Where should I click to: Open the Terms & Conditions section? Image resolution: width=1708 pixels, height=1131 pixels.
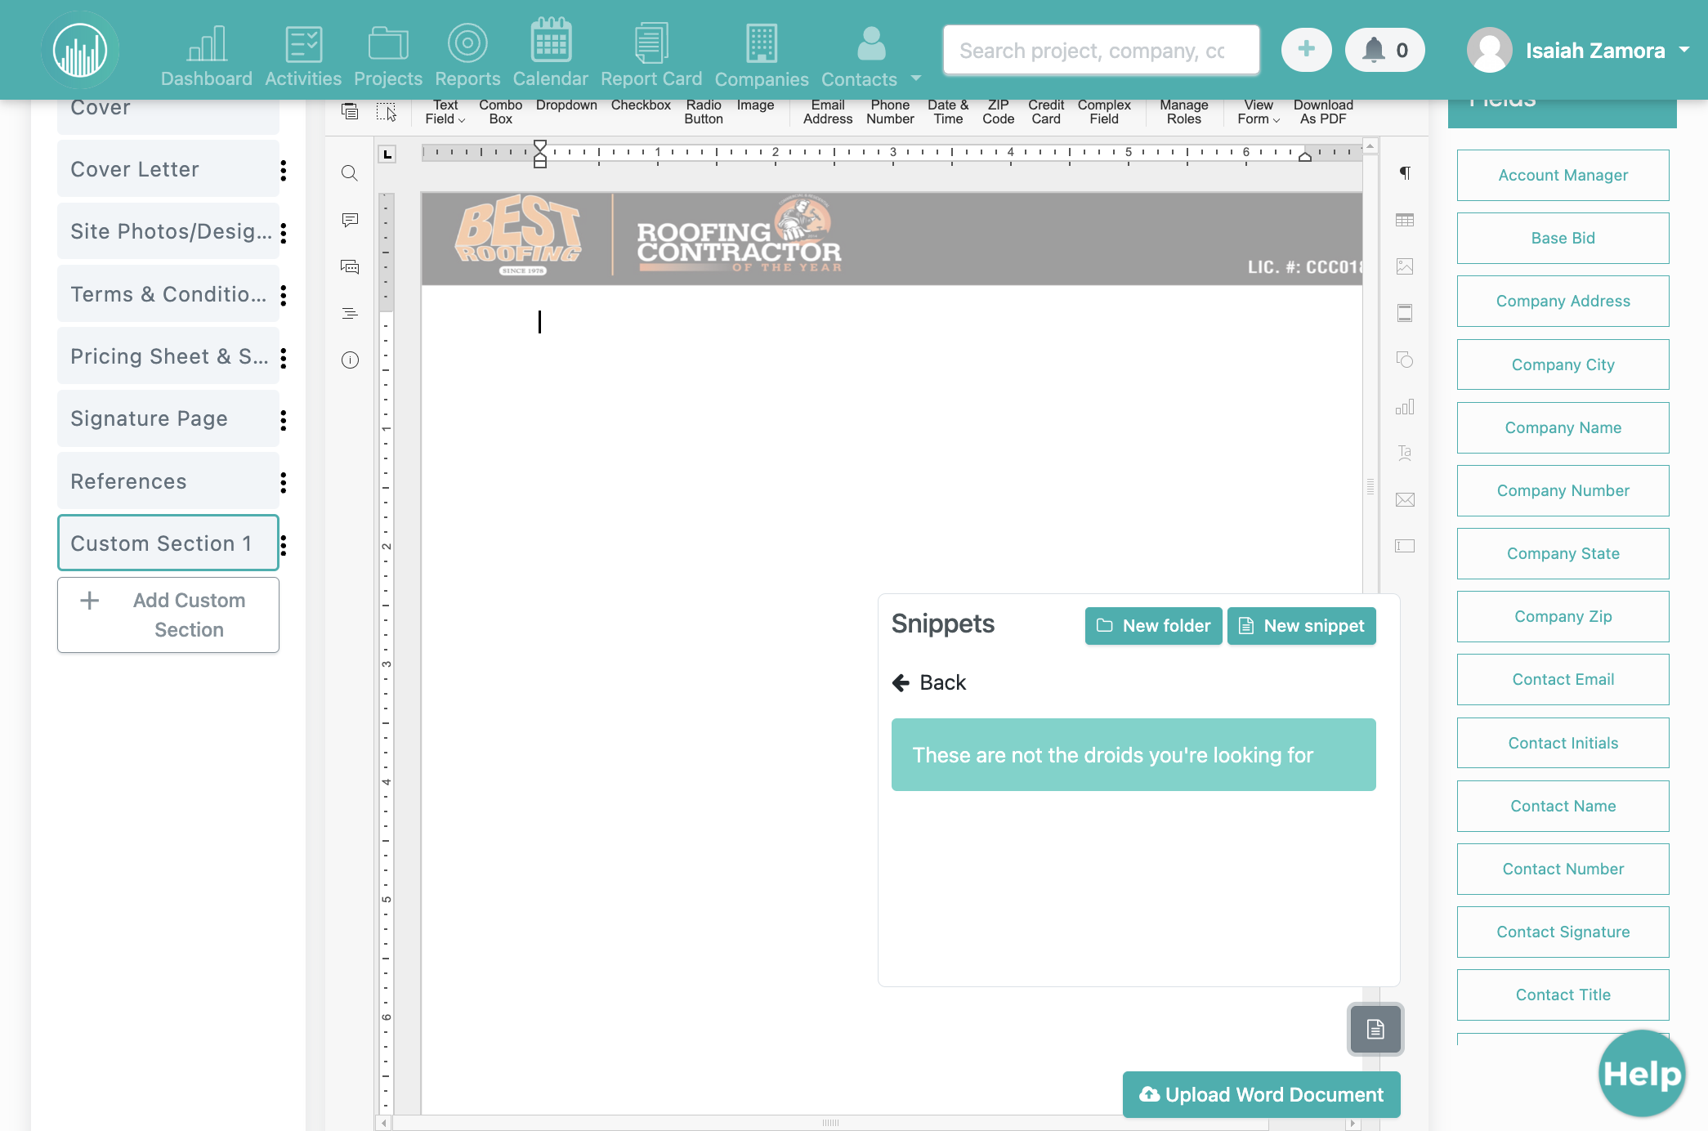coord(168,294)
